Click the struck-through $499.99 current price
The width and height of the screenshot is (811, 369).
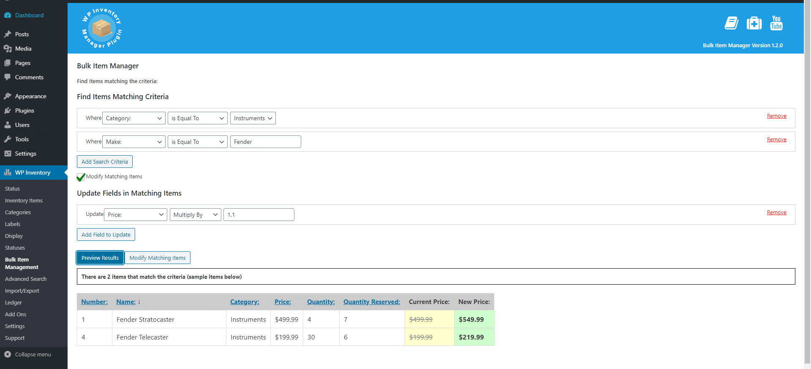click(421, 320)
